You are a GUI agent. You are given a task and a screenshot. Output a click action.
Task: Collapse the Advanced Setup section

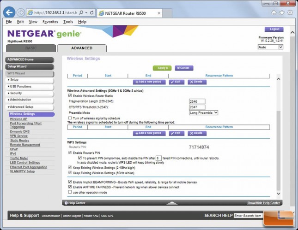pyautogui.click(x=30, y=107)
